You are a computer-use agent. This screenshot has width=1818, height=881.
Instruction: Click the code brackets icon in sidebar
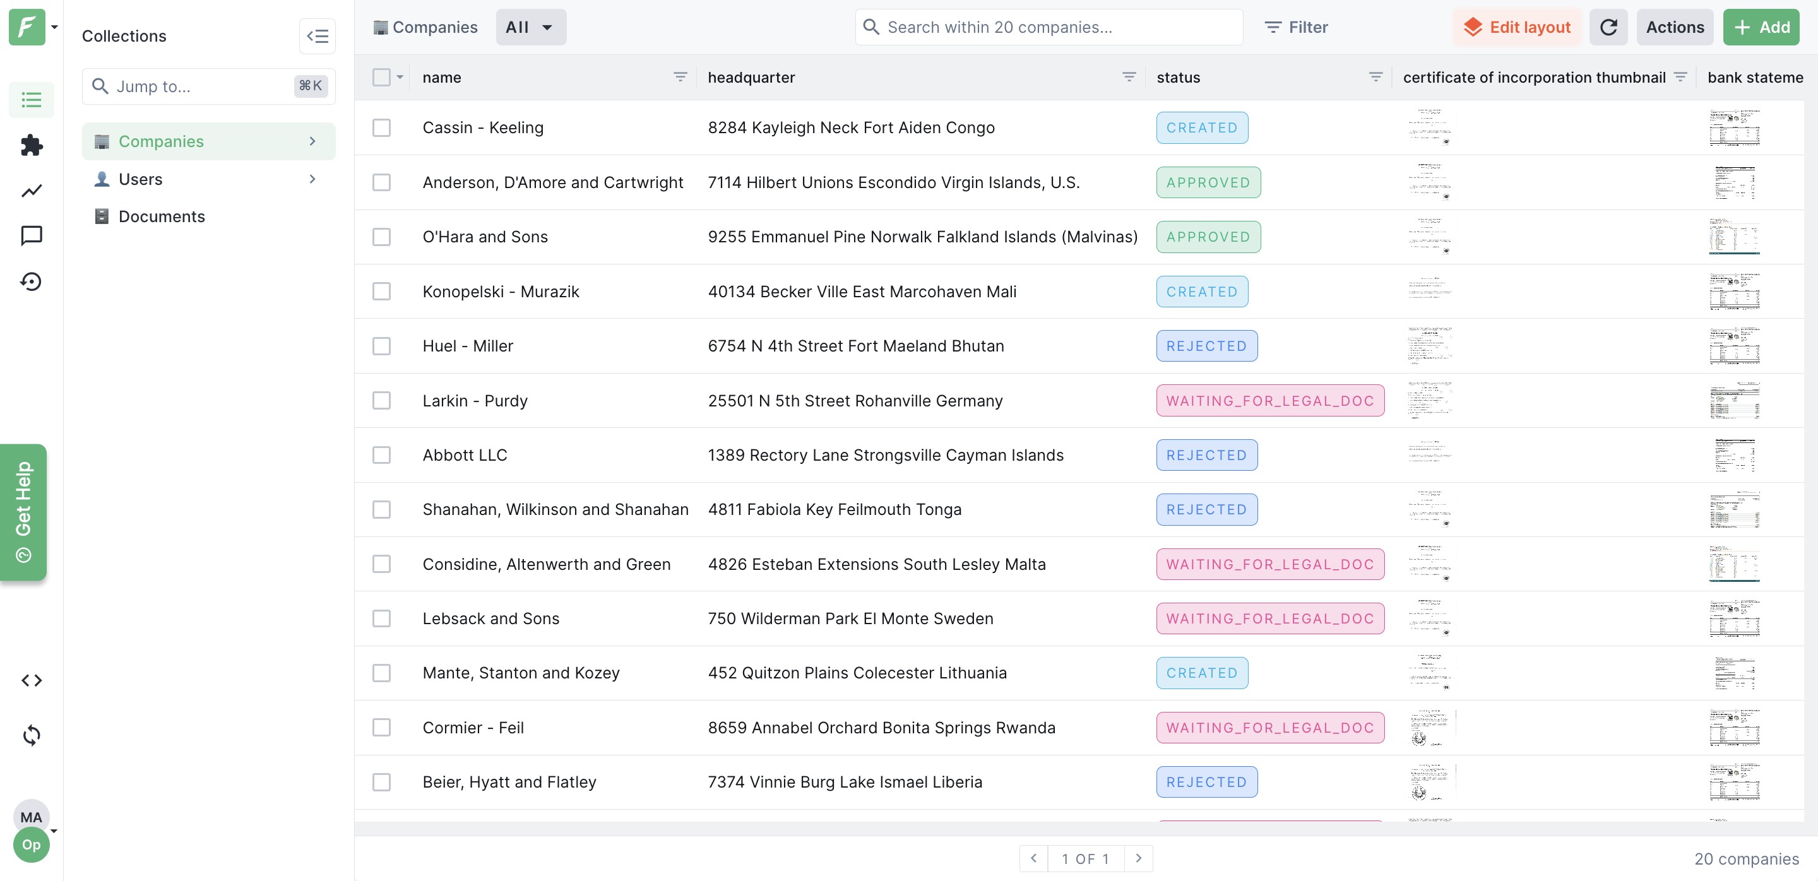click(31, 680)
